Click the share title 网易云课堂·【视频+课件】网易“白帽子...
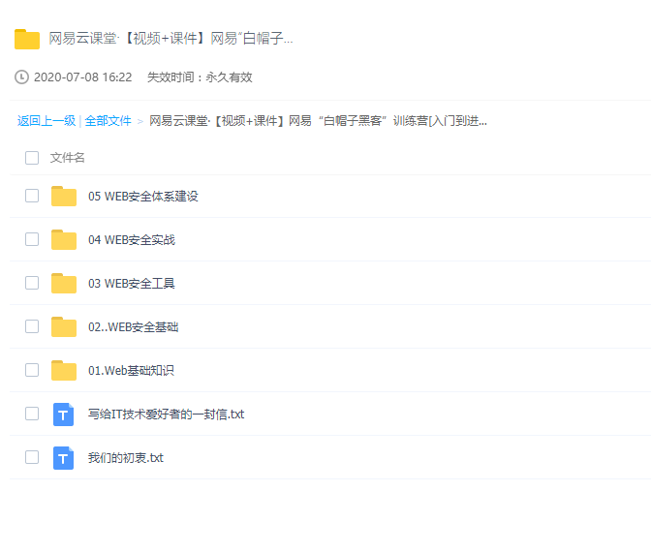 [x=170, y=39]
